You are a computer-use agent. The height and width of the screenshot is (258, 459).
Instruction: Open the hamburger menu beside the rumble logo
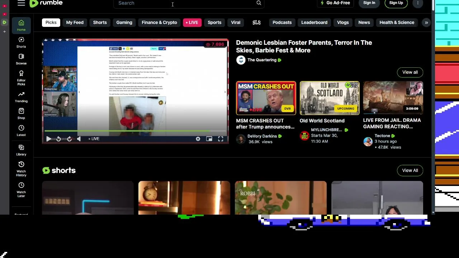(x=21, y=3)
